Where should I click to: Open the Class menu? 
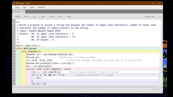(17, 7)
